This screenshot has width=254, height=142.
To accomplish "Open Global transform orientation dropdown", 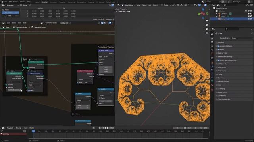I will [165, 5].
